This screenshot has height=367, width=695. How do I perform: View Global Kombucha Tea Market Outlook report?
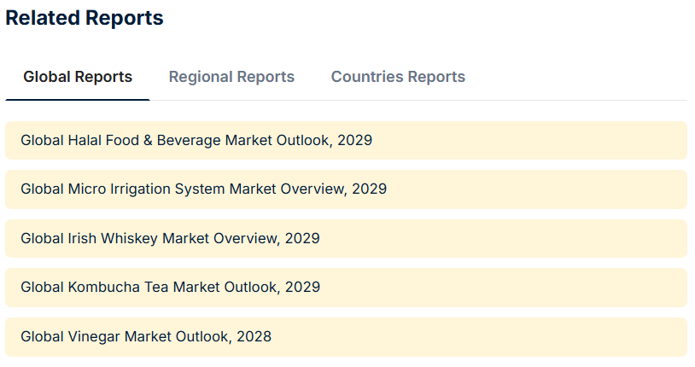[170, 287]
